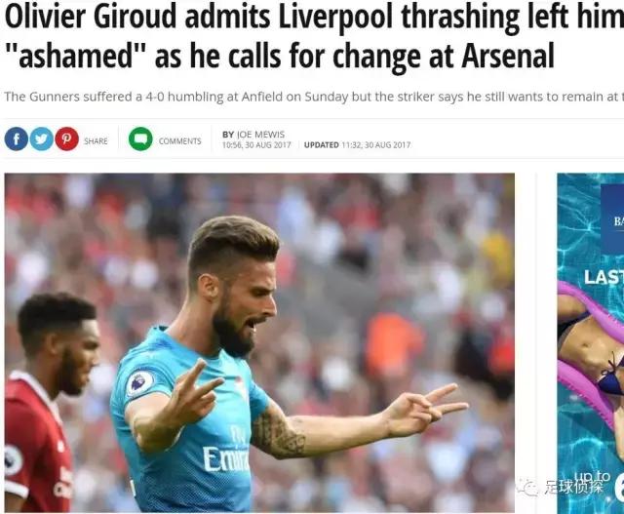This screenshot has height=514, width=624.
Task: Open author JOE MEWIS profile link
Action: click(260, 135)
